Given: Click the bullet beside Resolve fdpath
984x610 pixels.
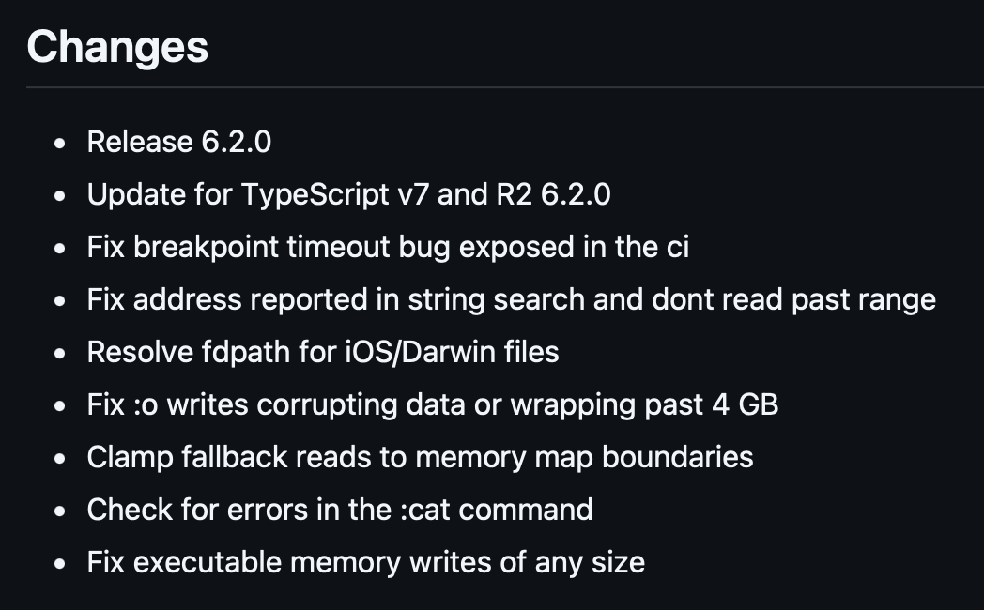Looking at the screenshot, I should (59, 354).
